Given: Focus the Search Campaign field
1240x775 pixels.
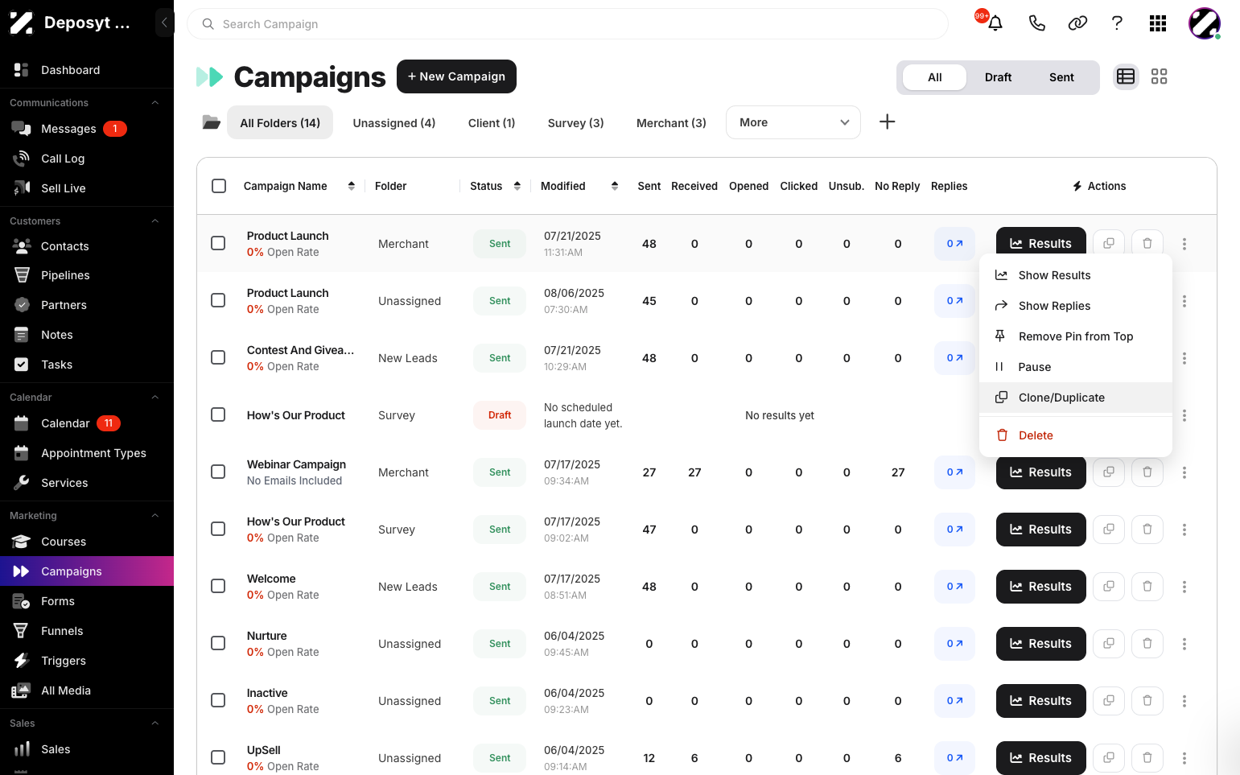Looking at the screenshot, I should (x=567, y=24).
